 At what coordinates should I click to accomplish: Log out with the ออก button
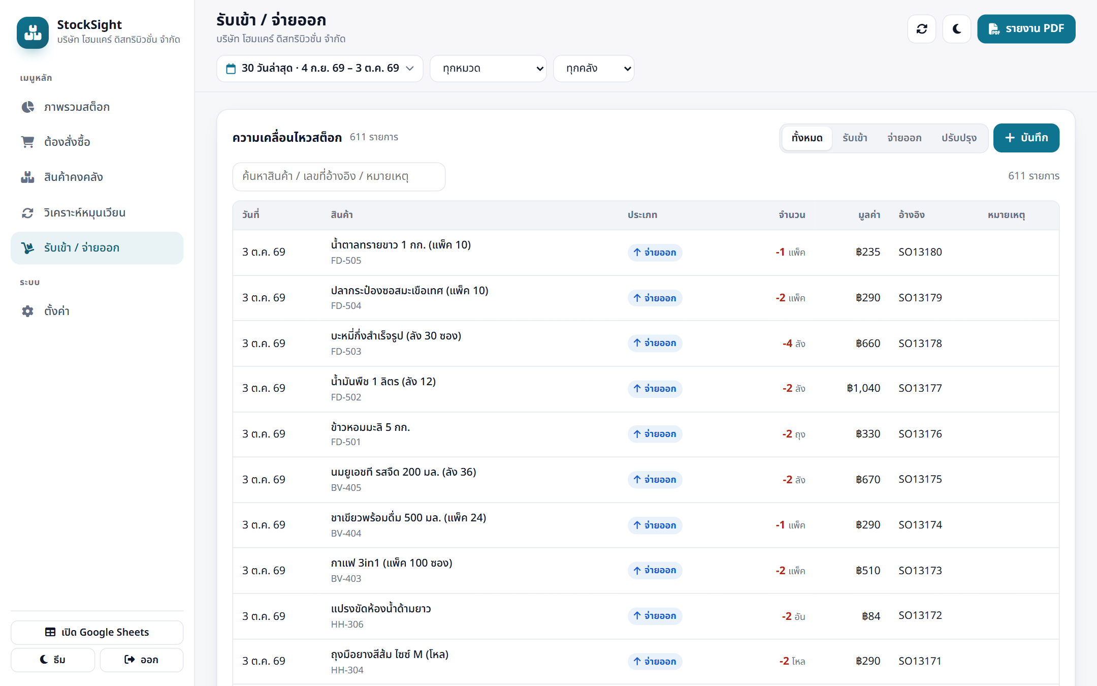click(141, 660)
